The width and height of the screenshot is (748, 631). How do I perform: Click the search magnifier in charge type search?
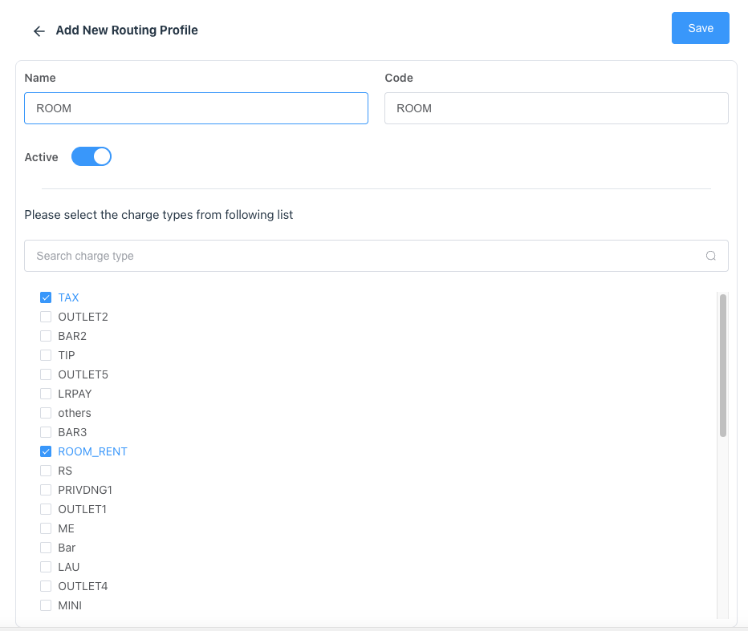pyautogui.click(x=711, y=255)
